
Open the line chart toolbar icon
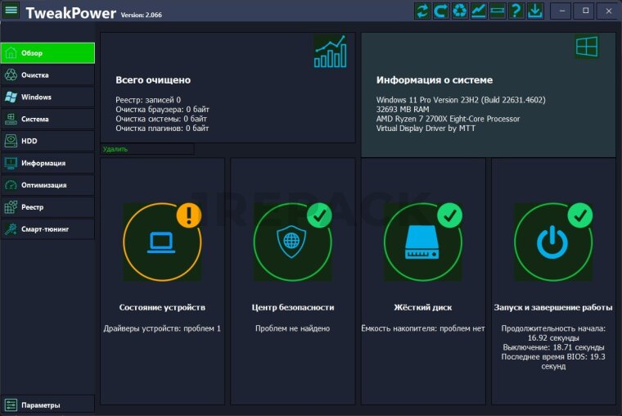coord(479,11)
